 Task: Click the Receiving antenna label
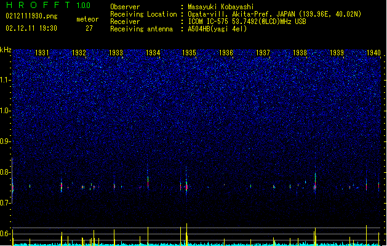(142, 29)
